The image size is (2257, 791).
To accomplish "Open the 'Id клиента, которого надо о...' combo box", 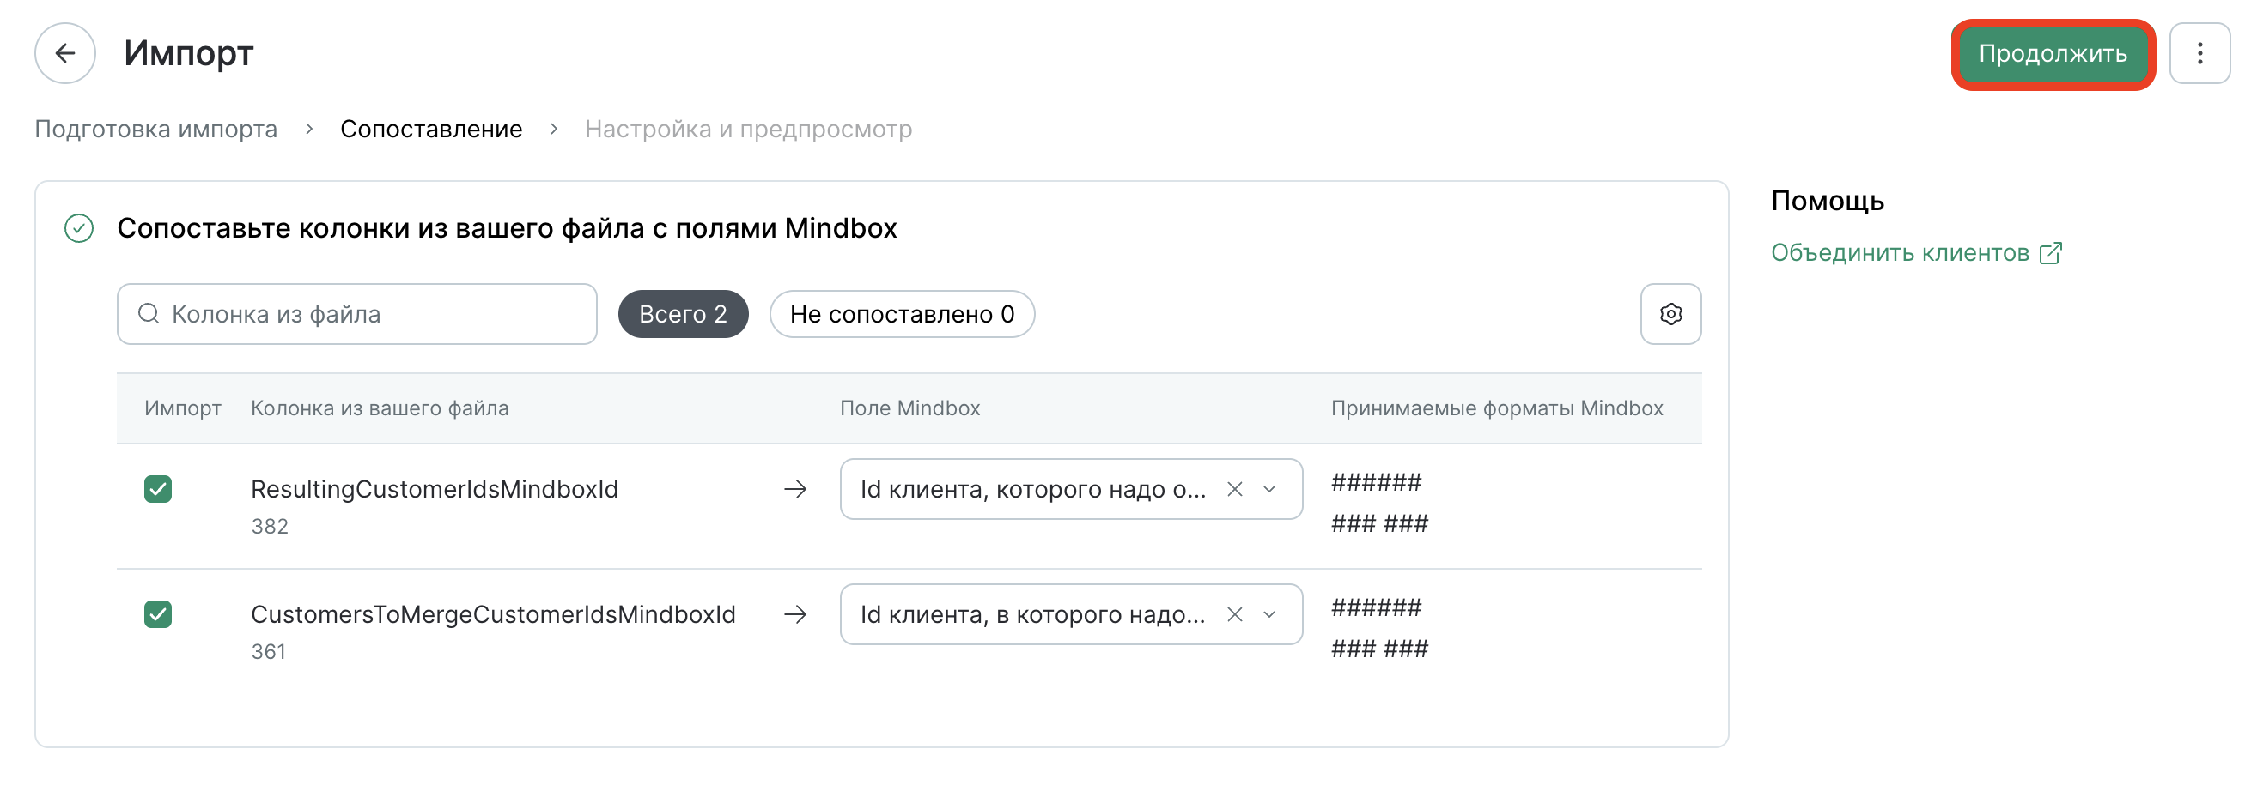I will pos(1071,489).
